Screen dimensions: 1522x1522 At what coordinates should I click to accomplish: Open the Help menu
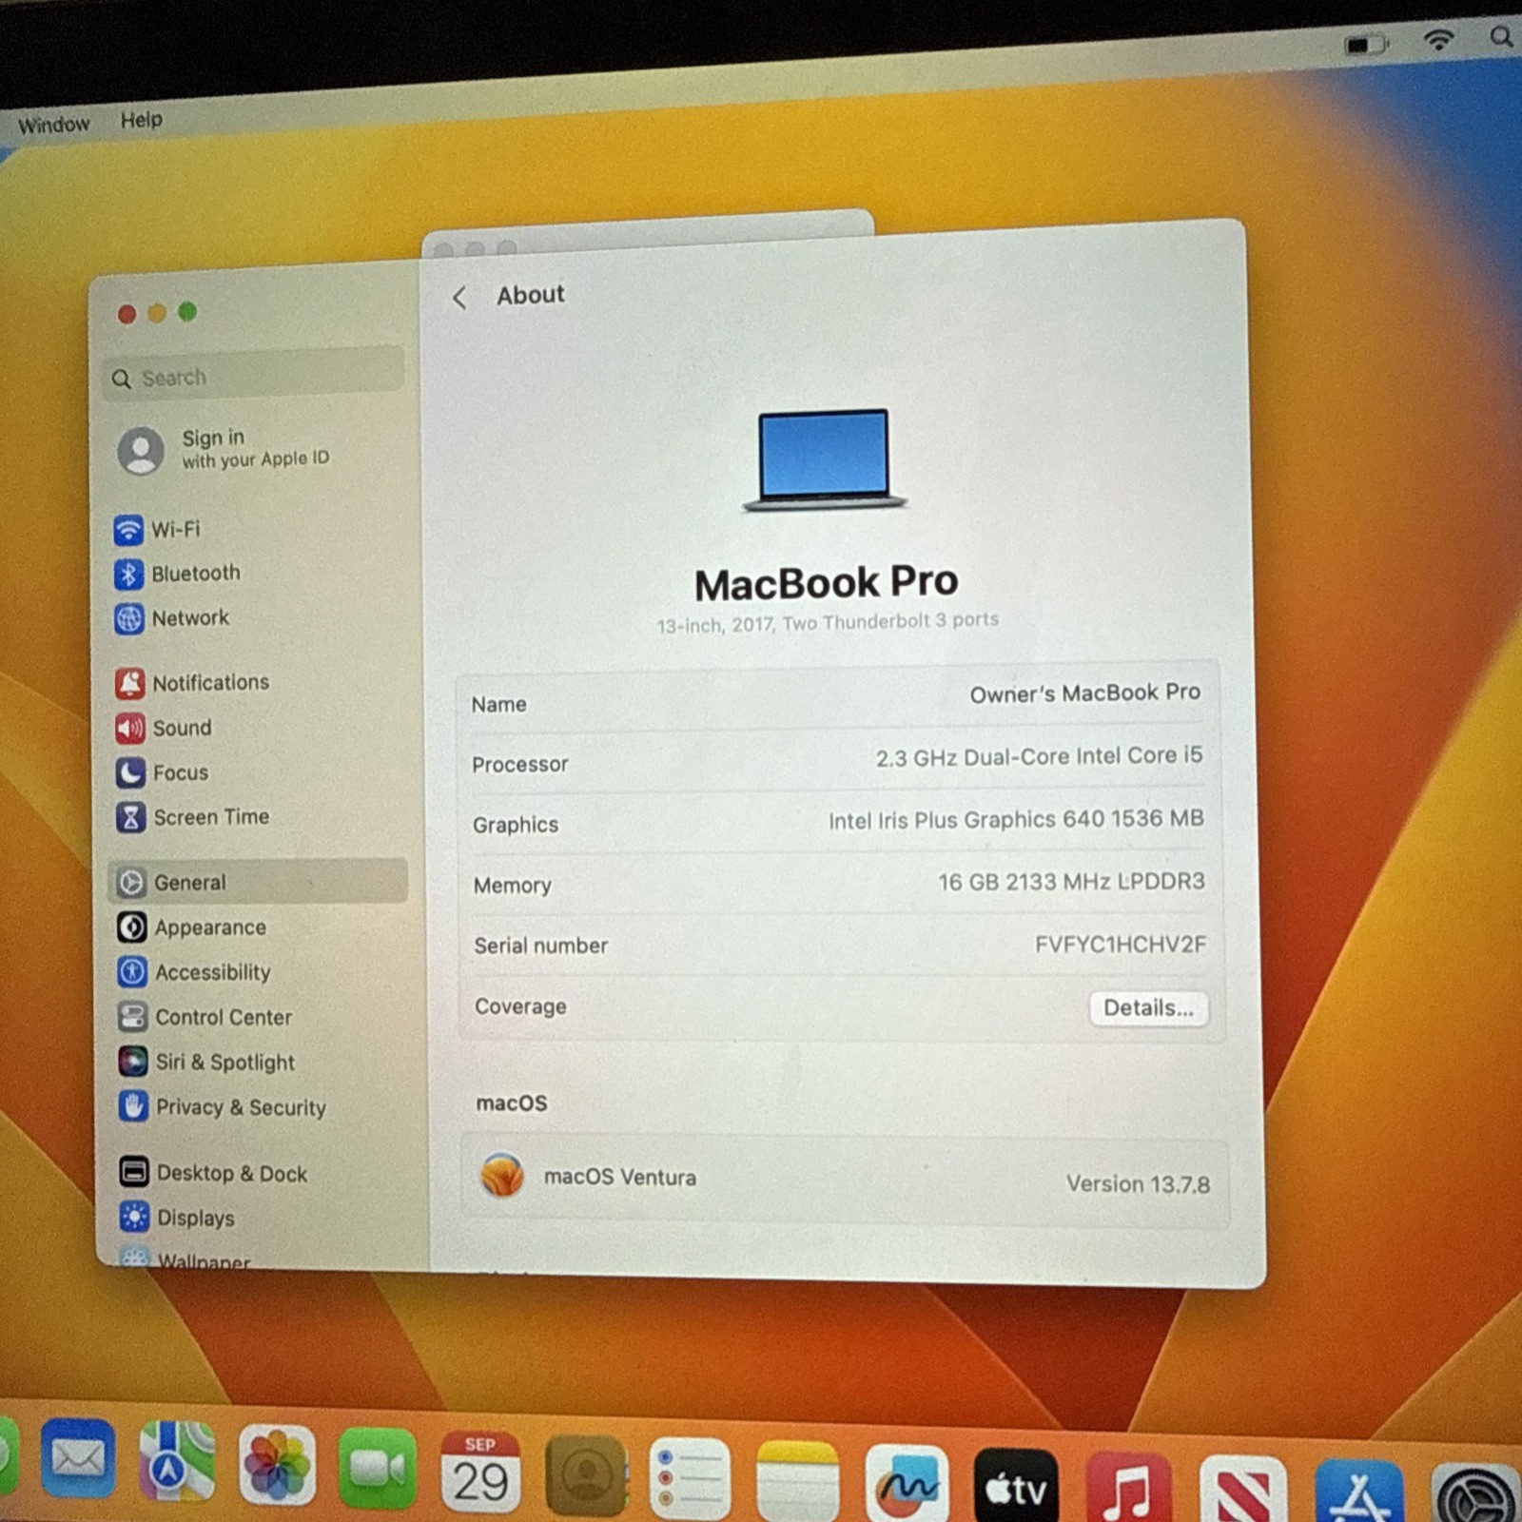pos(142,120)
